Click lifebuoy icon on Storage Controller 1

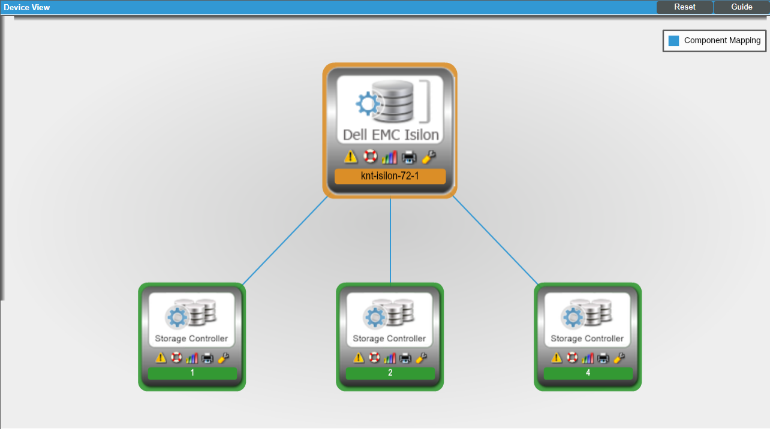[176, 358]
